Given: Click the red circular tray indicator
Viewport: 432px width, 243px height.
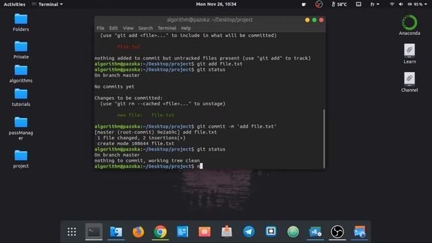Looking at the screenshot, I should coord(319,4).
